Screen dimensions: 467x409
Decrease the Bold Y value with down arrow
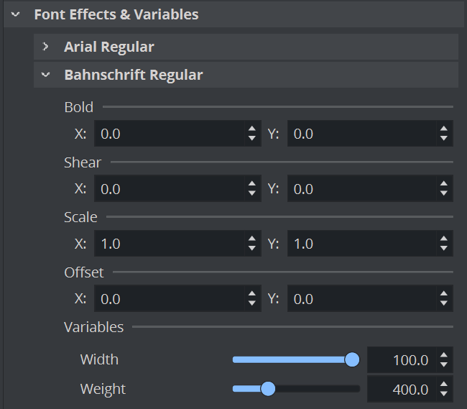[445, 139]
